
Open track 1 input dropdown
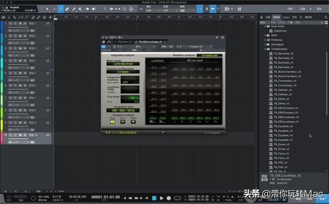18,31
